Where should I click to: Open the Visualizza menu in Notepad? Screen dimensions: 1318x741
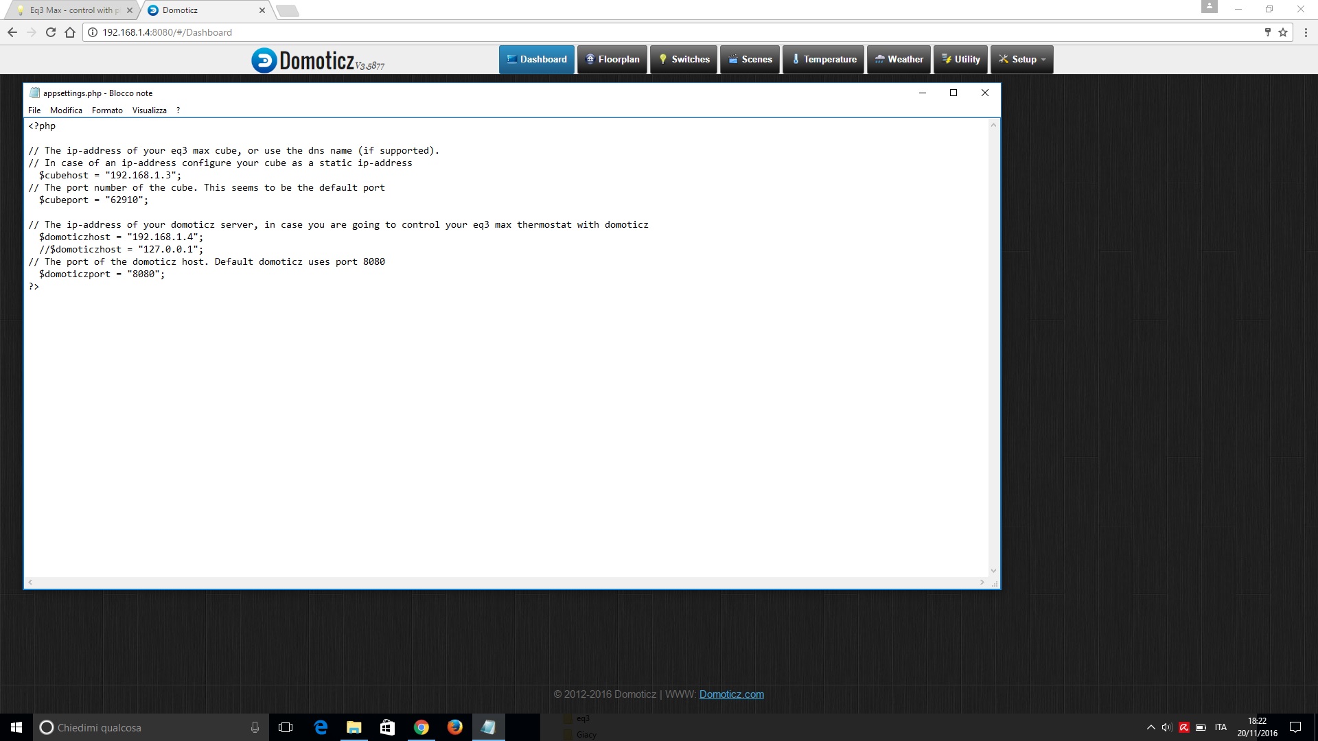[x=150, y=110]
